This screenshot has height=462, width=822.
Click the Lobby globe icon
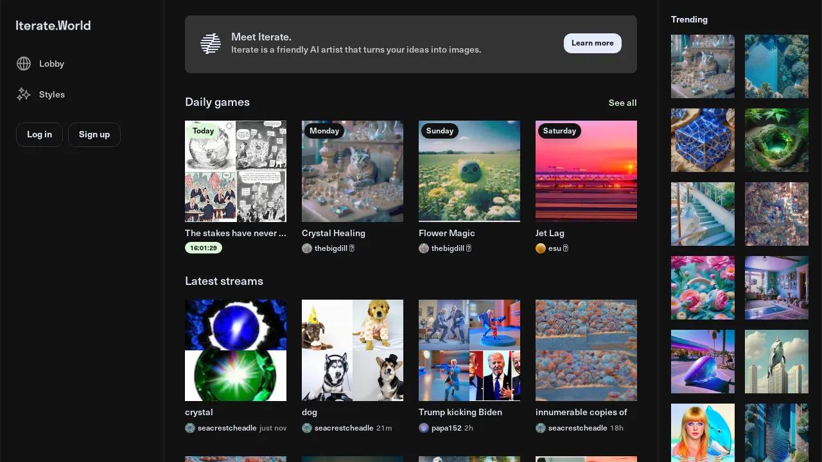click(24, 64)
